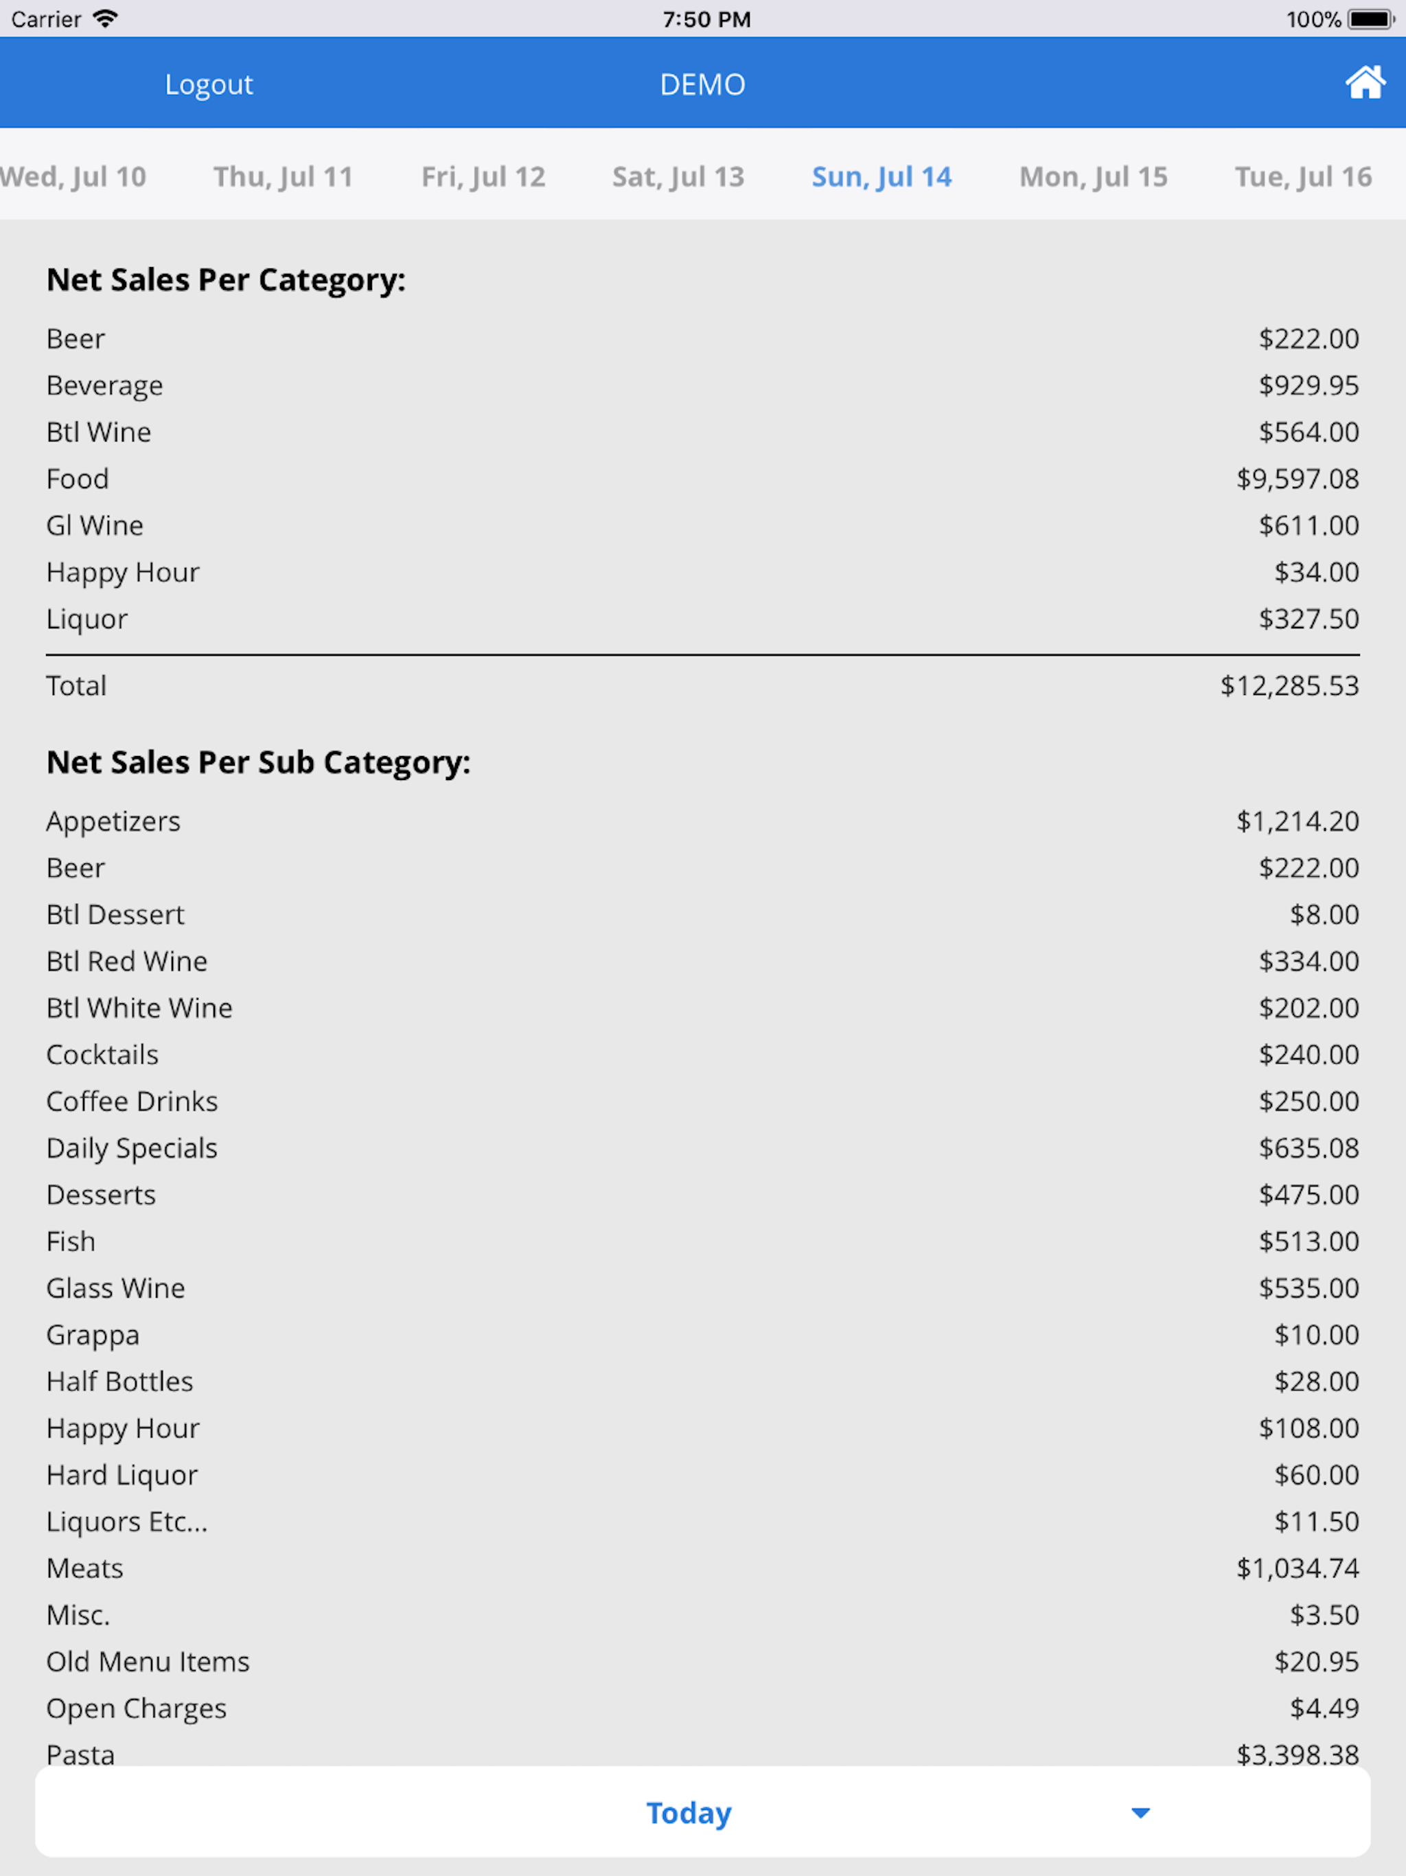Choose Sat, Jul 13 date
1406x1876 pixels.
[x=678, y=176]
